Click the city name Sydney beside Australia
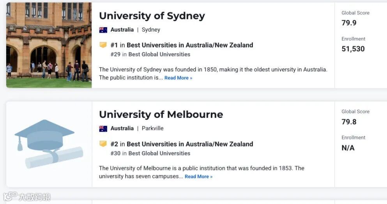The height and width of the screenshot is (204, 387). click(151, 30)
